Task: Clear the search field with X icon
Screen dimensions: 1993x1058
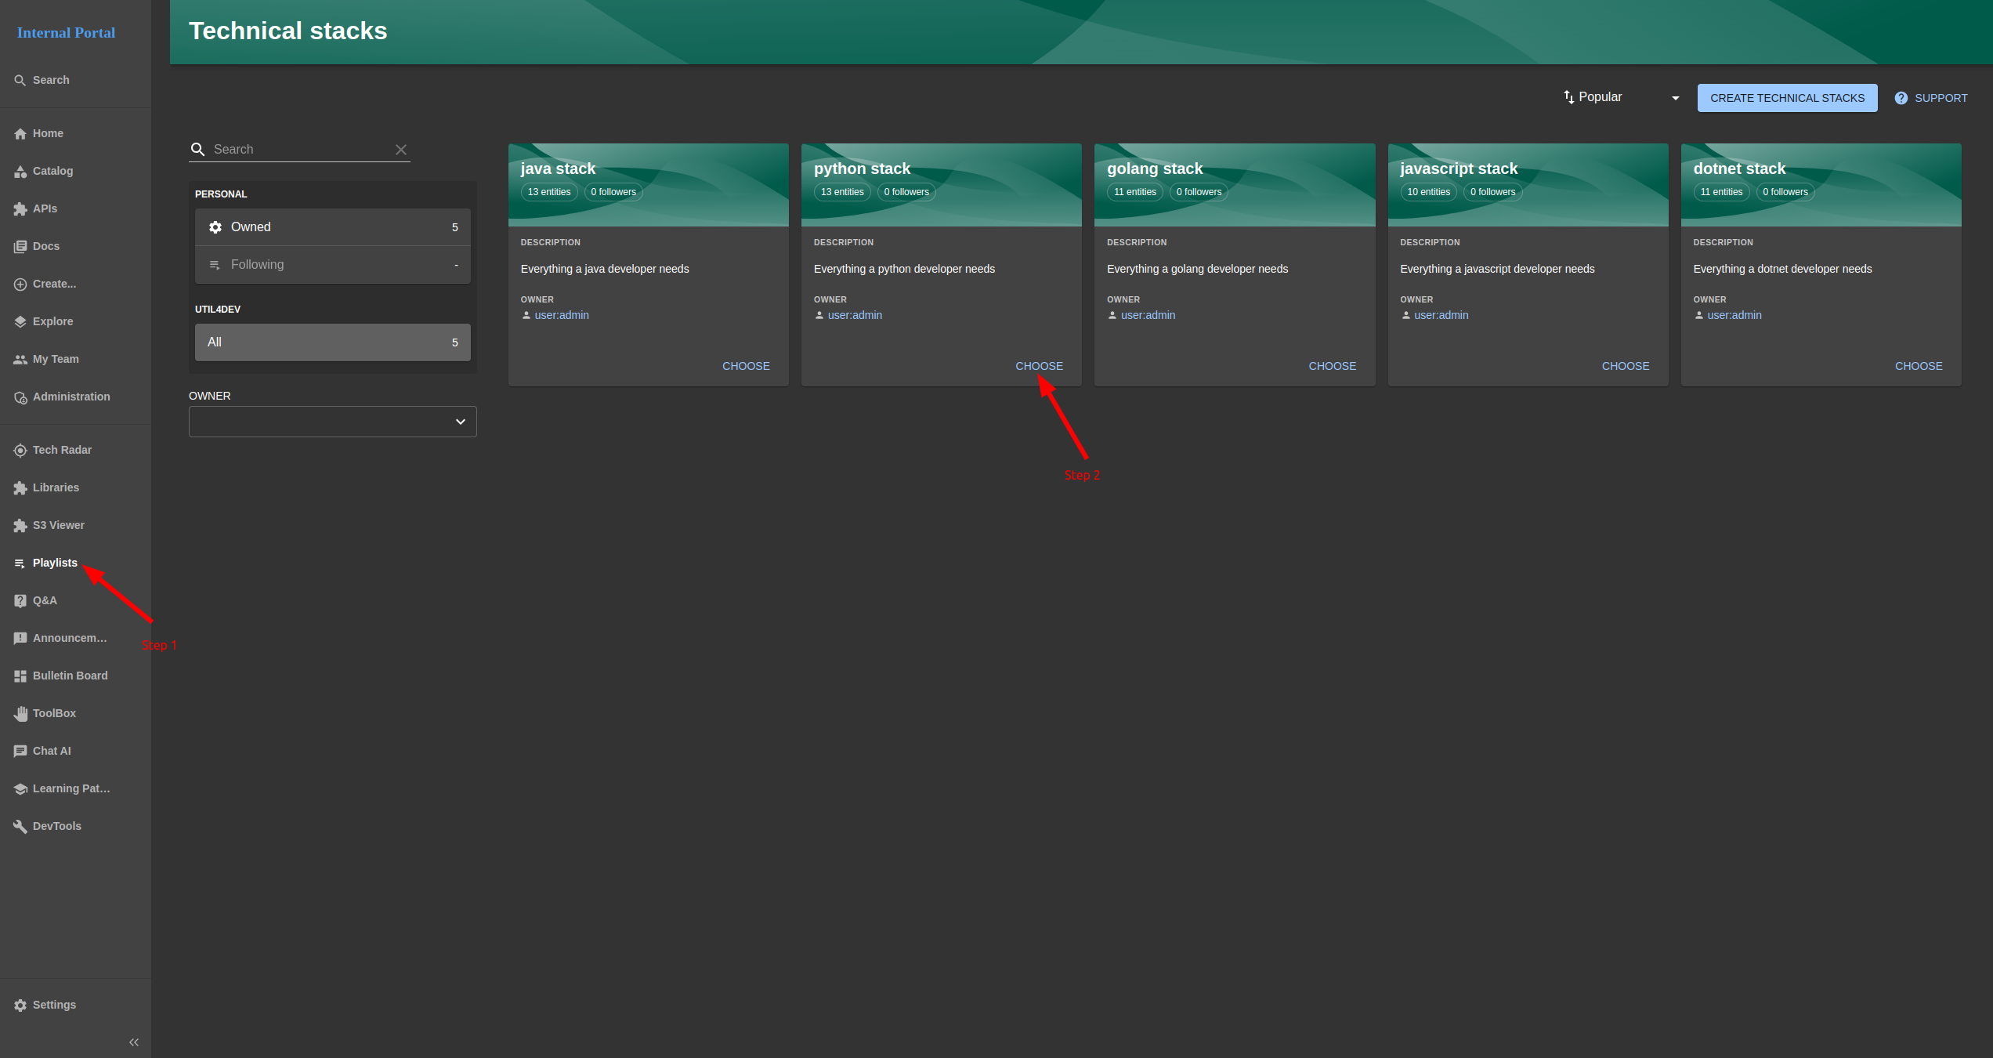Action: [401, 150]
